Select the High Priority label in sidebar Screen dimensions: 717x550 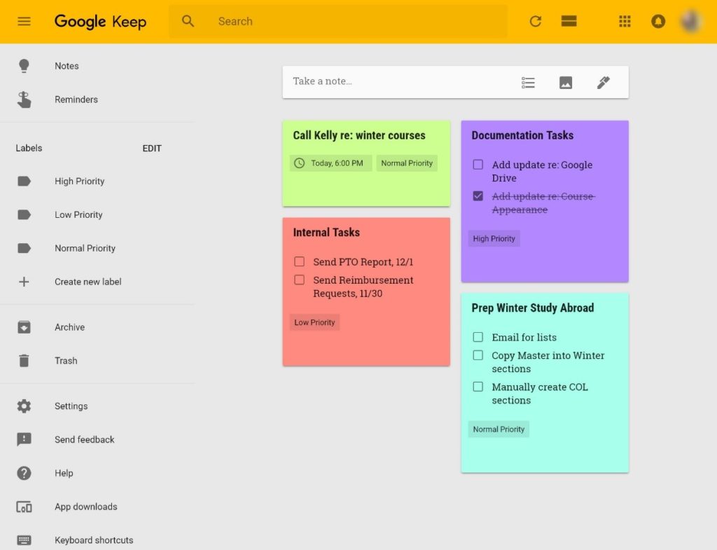79,181
